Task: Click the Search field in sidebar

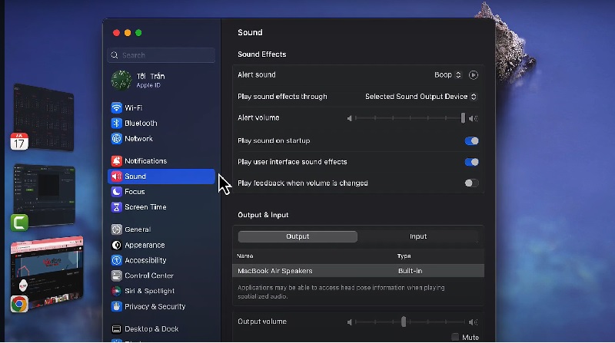Action: [161, 55]
